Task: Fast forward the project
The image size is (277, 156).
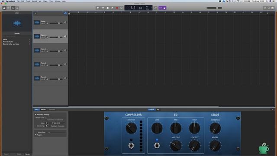Action: (x=103, y=8)
